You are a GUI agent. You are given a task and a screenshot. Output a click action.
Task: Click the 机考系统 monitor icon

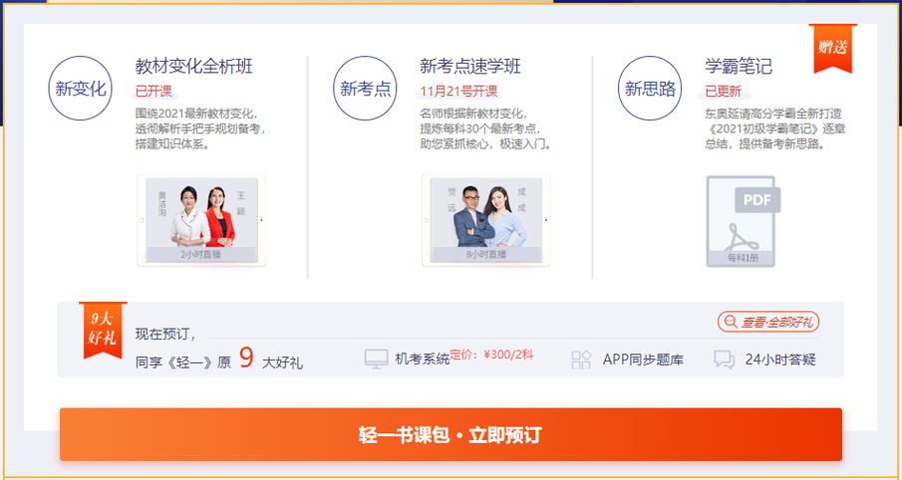[x=376, y=360]
